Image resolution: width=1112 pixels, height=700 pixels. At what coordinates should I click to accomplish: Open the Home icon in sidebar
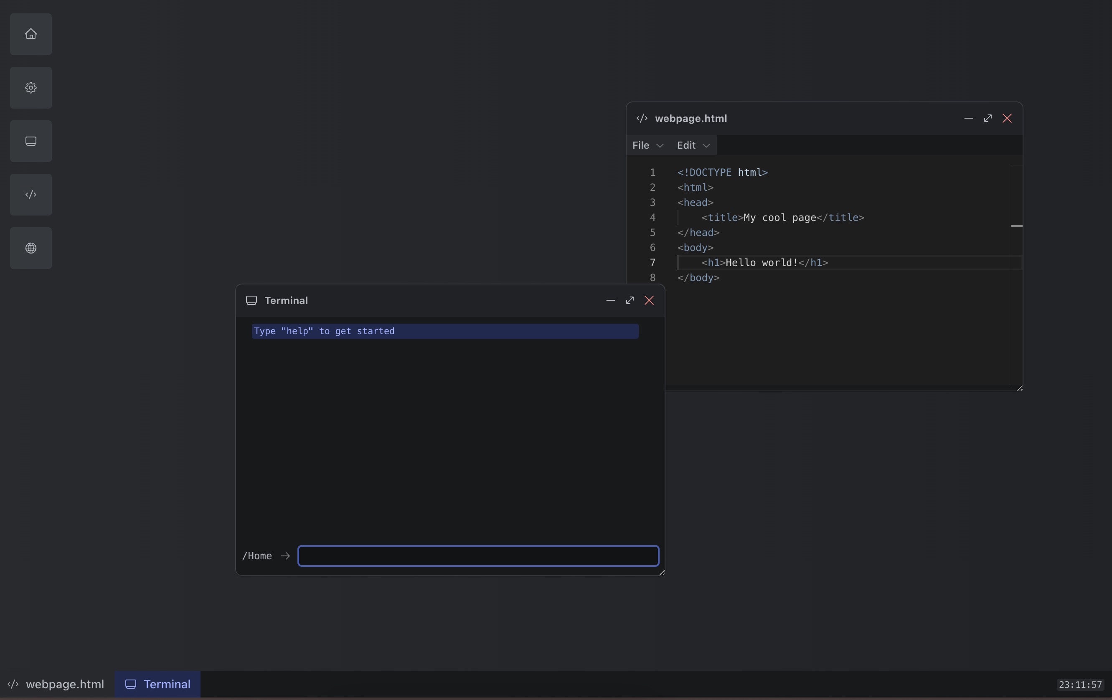click(31, 34)
